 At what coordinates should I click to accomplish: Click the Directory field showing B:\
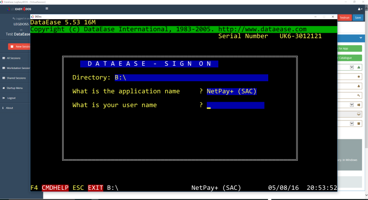point(191,78)
